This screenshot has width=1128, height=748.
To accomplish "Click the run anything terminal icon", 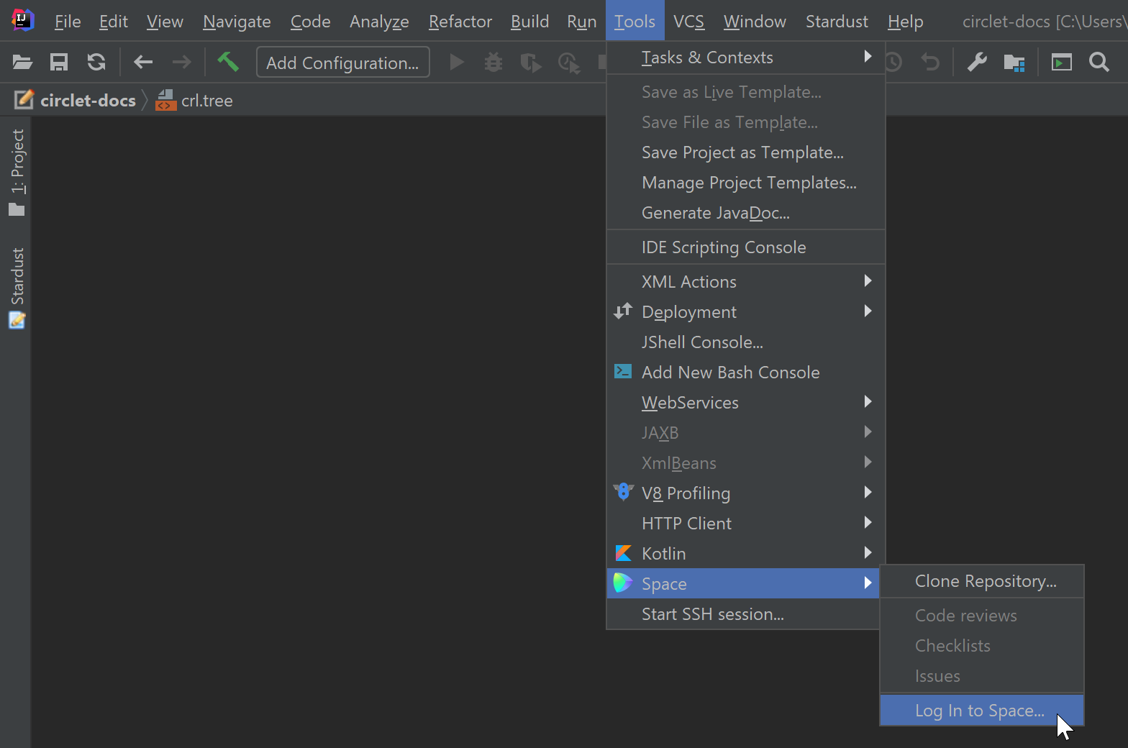I will pyautogui.click(x=1062, y=63).
